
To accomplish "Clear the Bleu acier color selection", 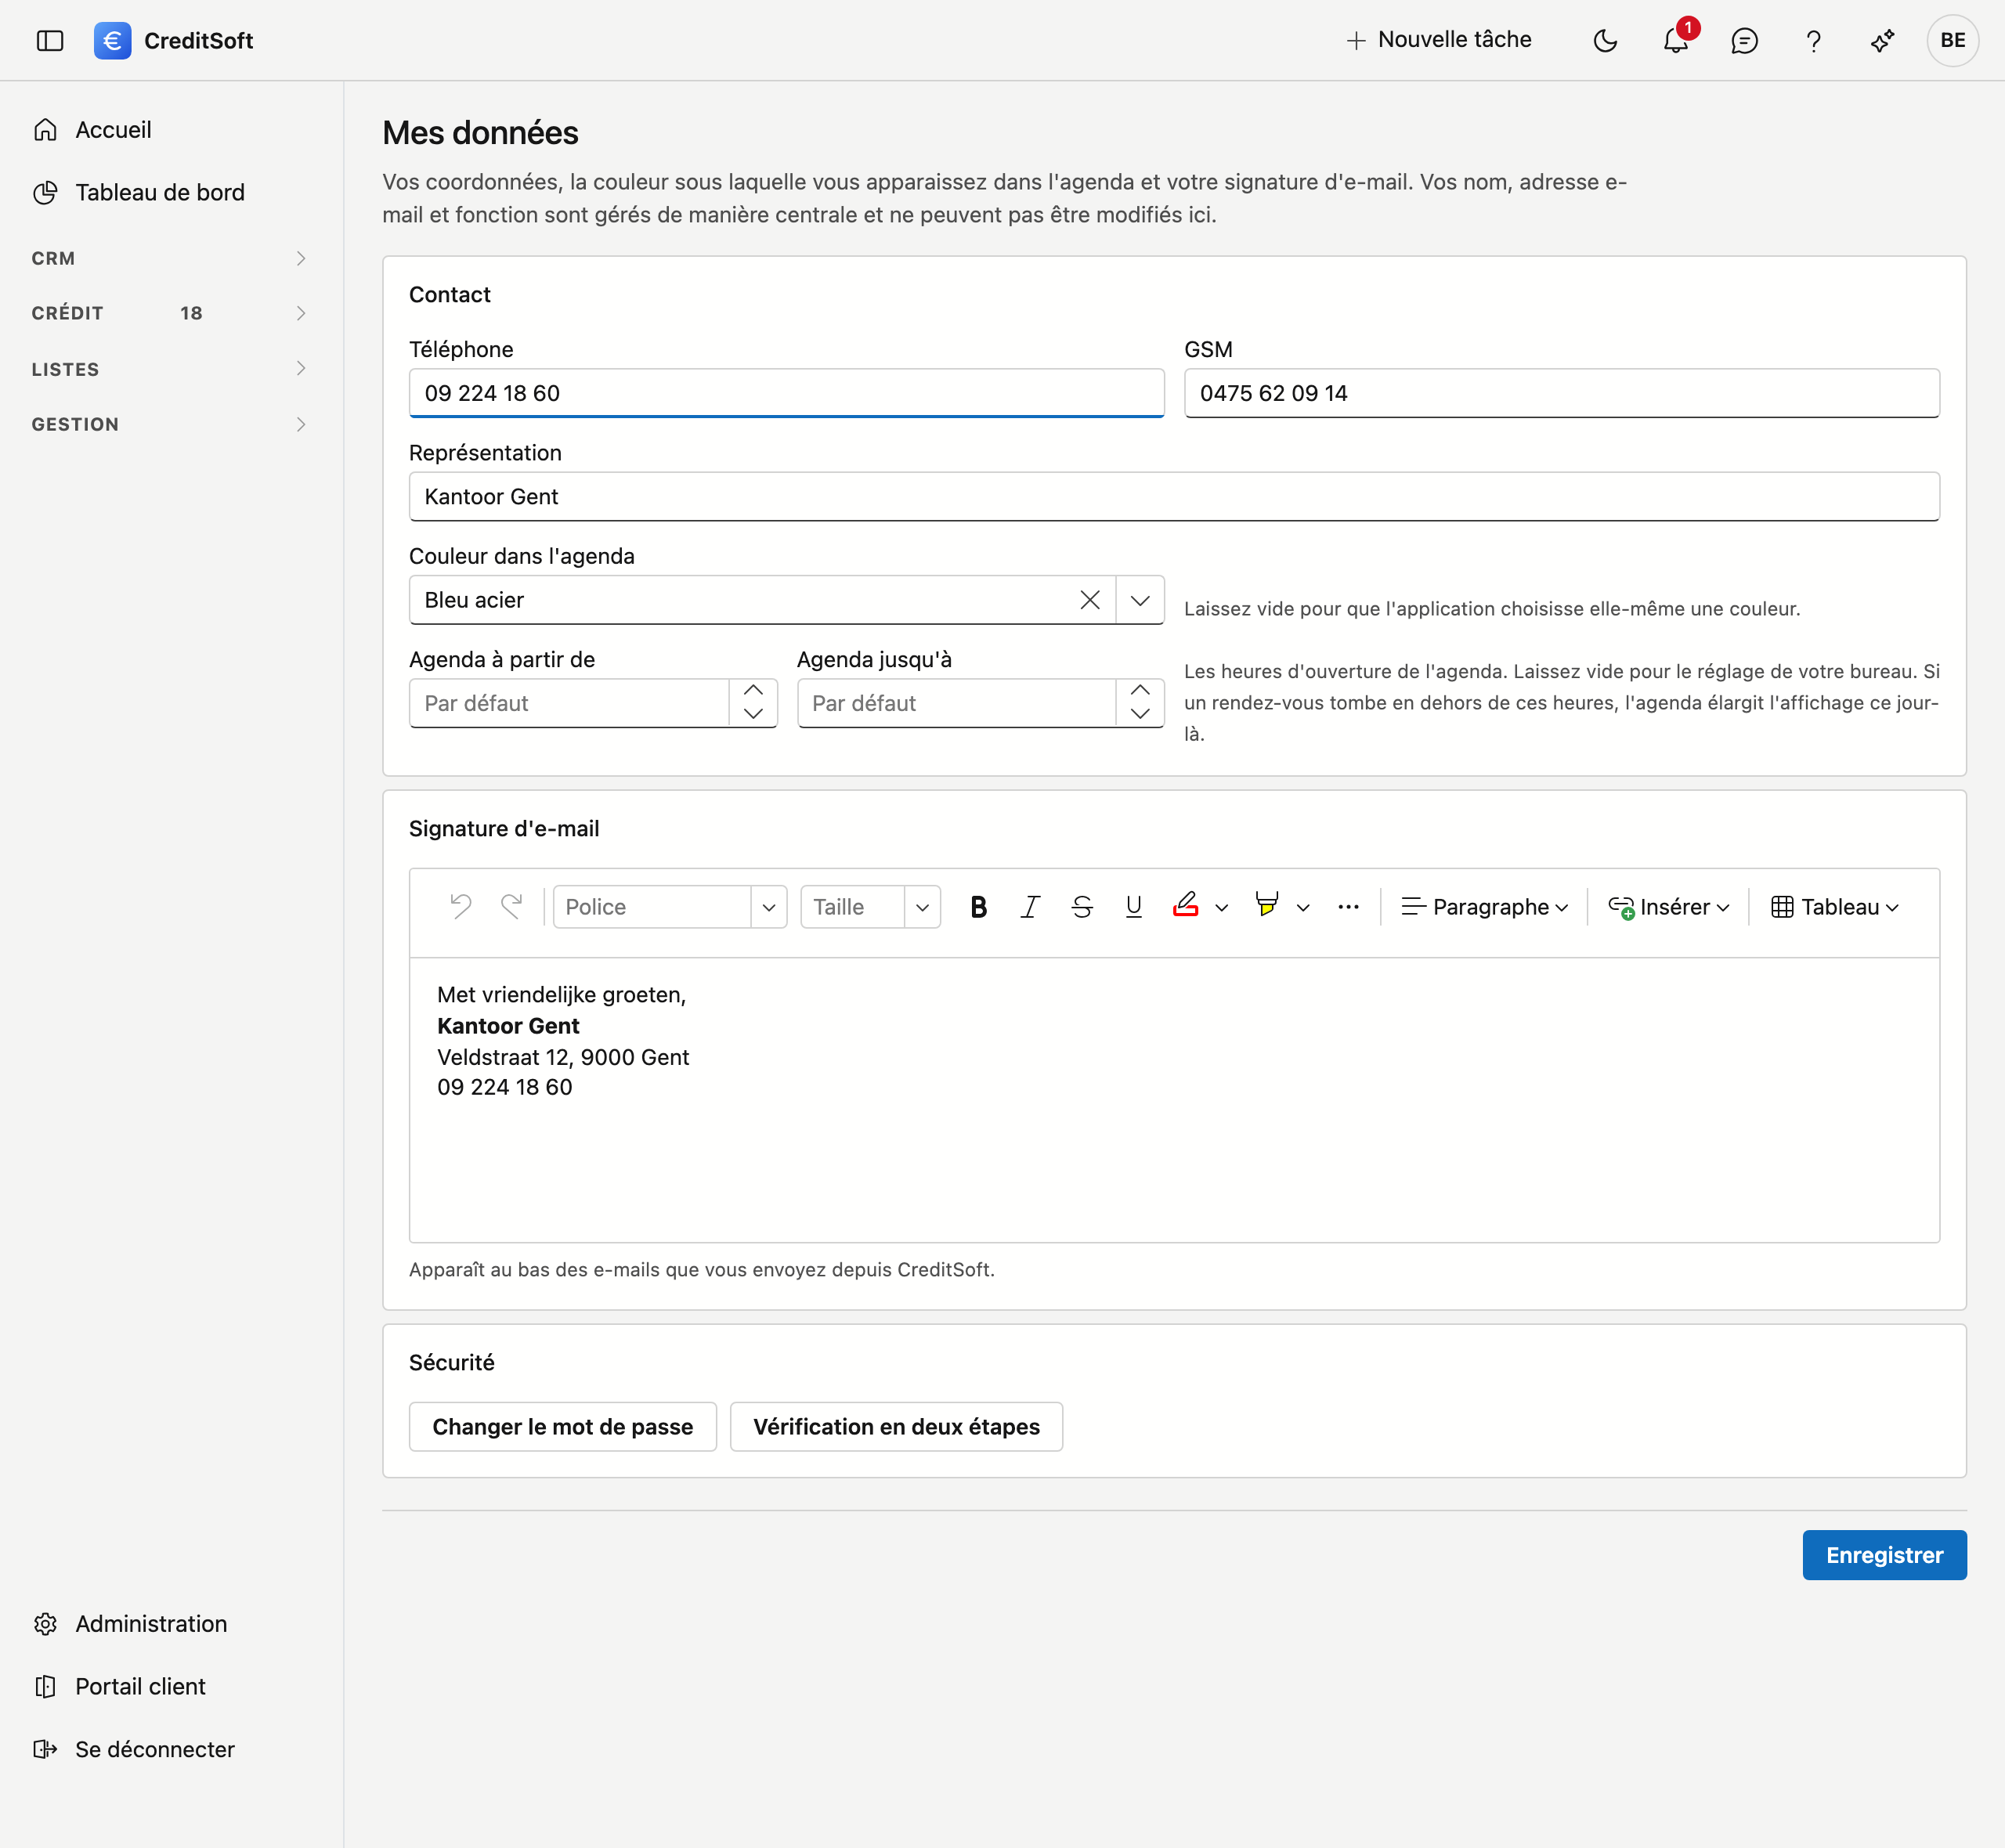I will [x=1089, y=600].
